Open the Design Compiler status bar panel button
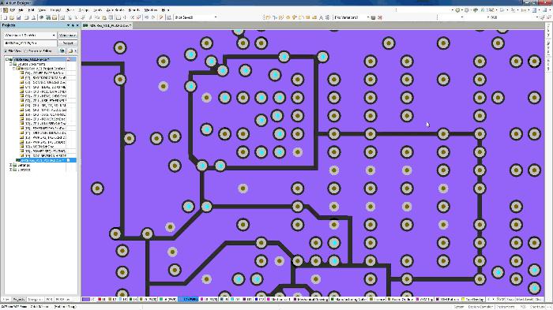The image size is (553, 310). click(480, 307)
